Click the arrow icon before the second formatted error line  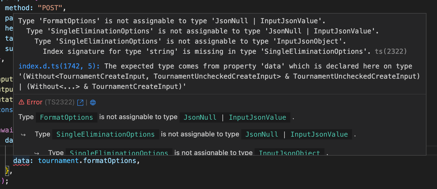pyautogui.click(x=23, y=135)
